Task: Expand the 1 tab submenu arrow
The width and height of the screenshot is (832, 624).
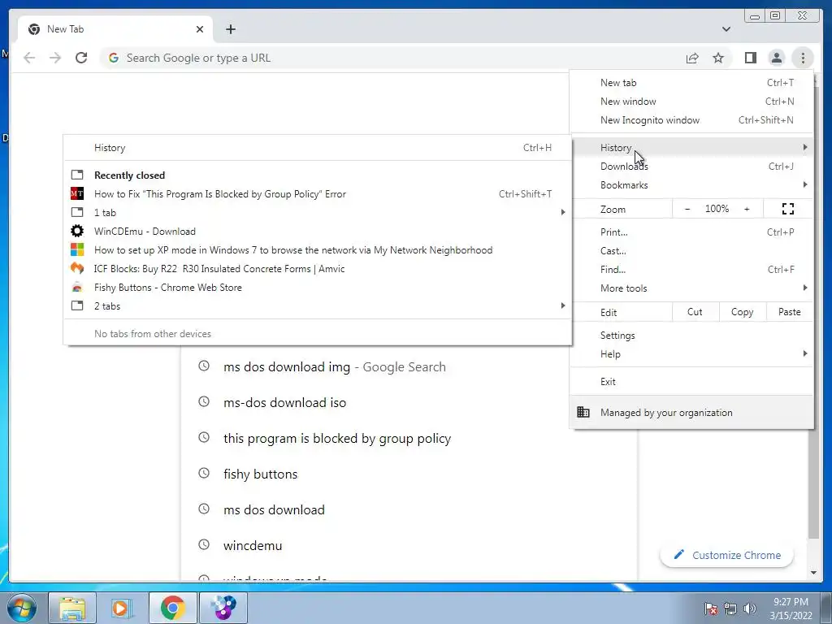Action: 563,212
